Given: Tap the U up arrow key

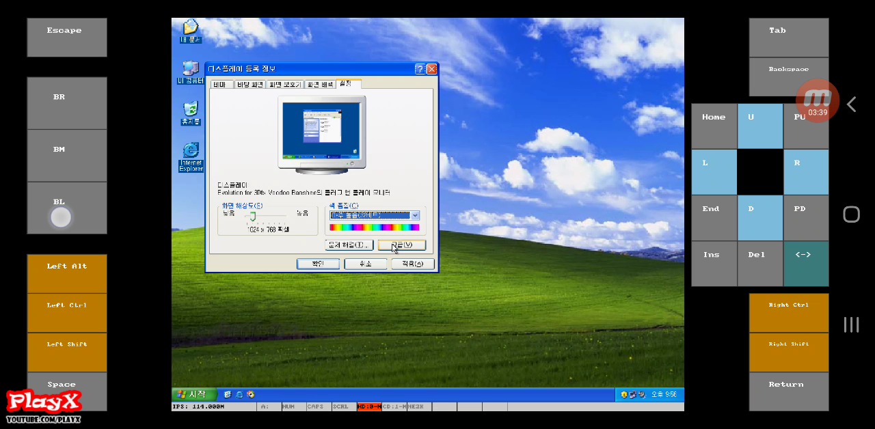Looking at the screenshot, I should (760, 126).
